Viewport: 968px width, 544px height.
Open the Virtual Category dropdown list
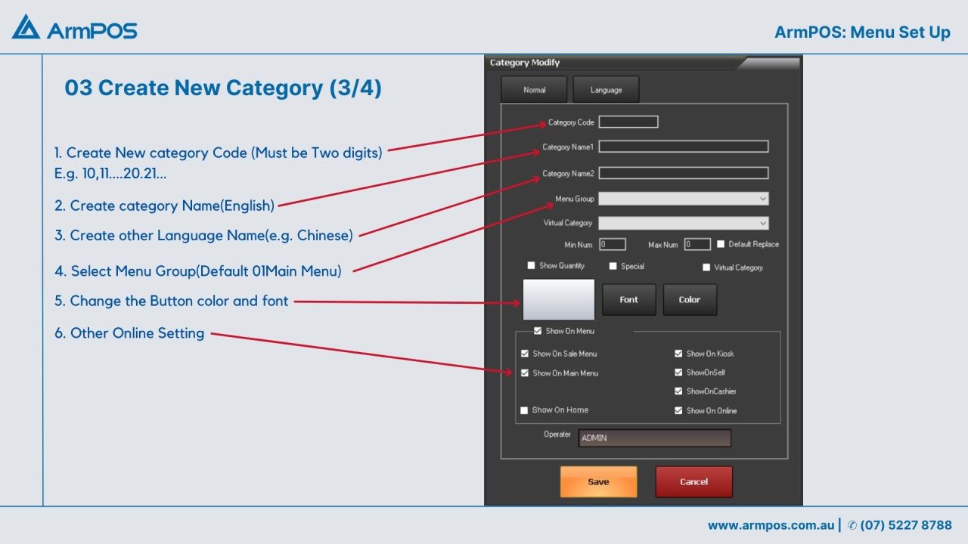[683, 223]
